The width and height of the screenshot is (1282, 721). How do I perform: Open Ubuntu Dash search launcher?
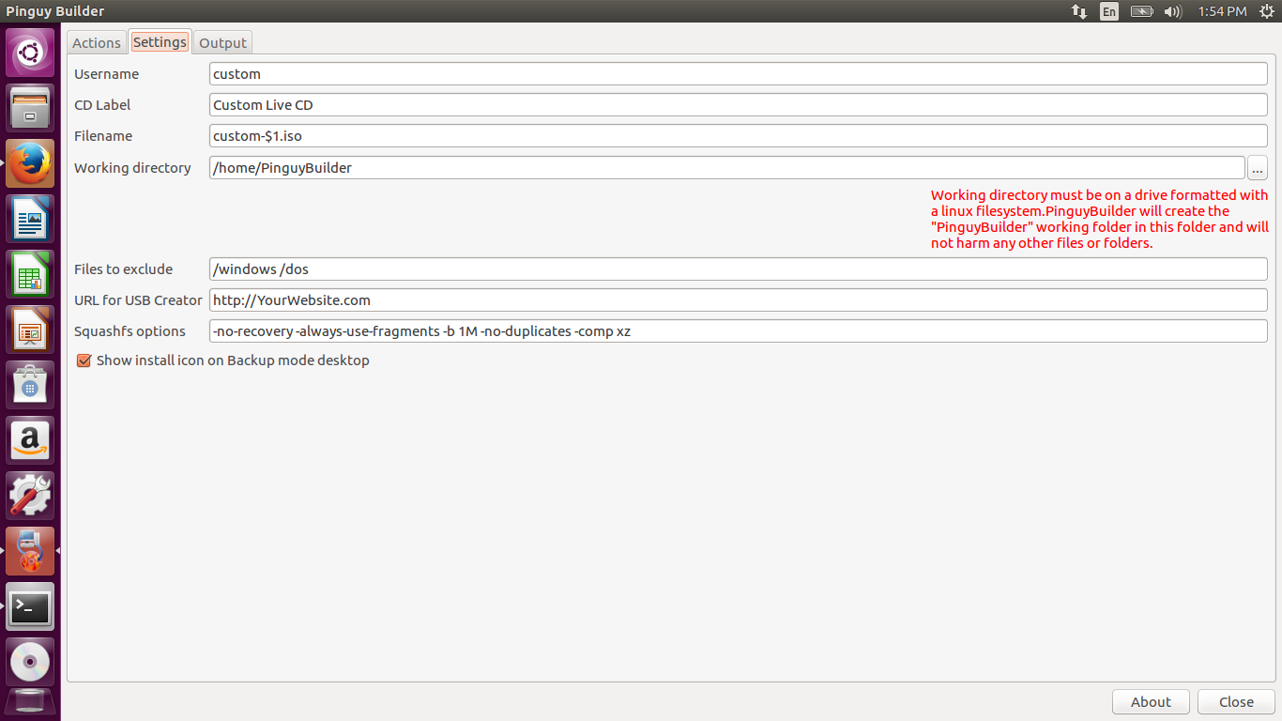coord(30,53)
